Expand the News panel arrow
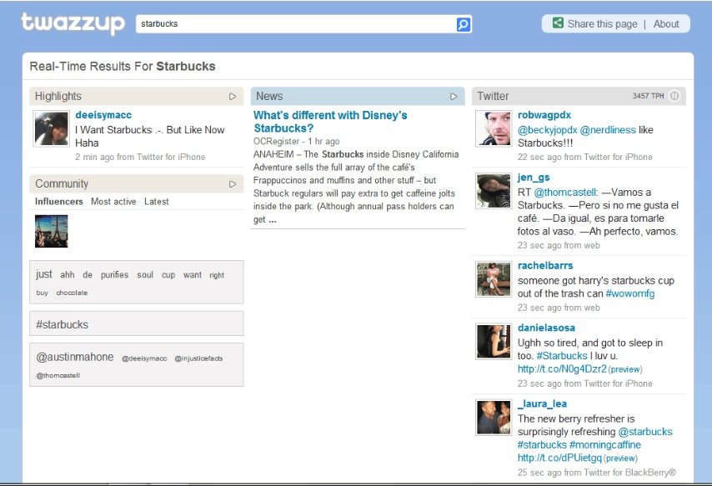The width and height of the screenshot is (712, 486). coord(454,96)
